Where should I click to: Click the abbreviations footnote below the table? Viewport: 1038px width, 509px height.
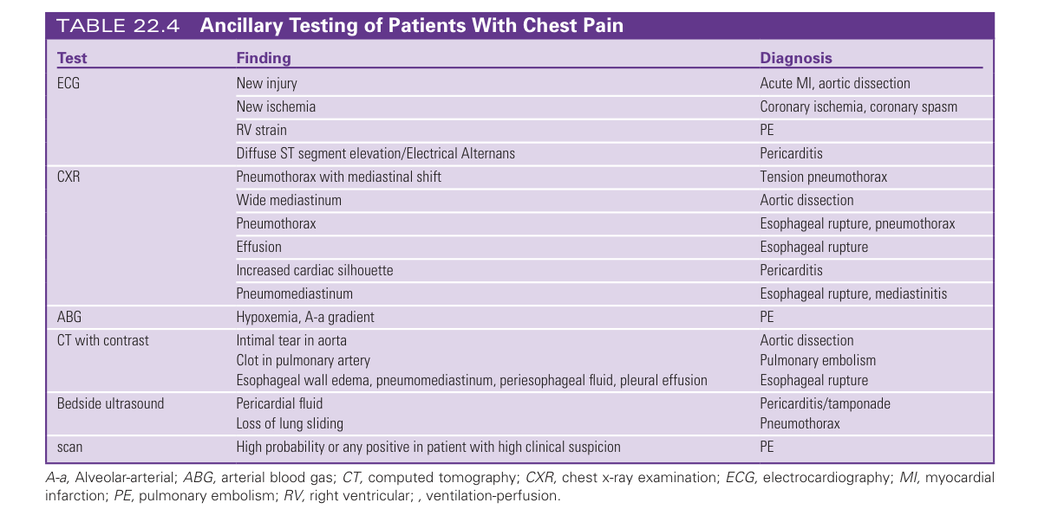point(519,487)
